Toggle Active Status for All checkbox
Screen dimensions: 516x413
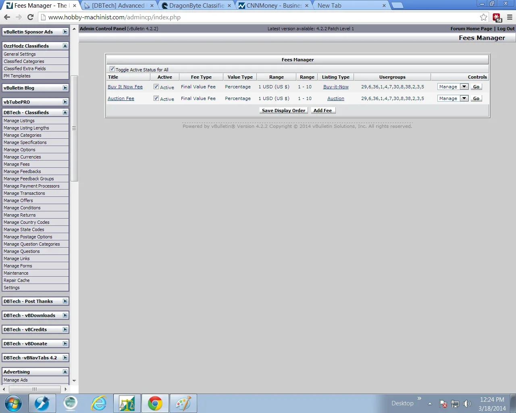[112, 69]
